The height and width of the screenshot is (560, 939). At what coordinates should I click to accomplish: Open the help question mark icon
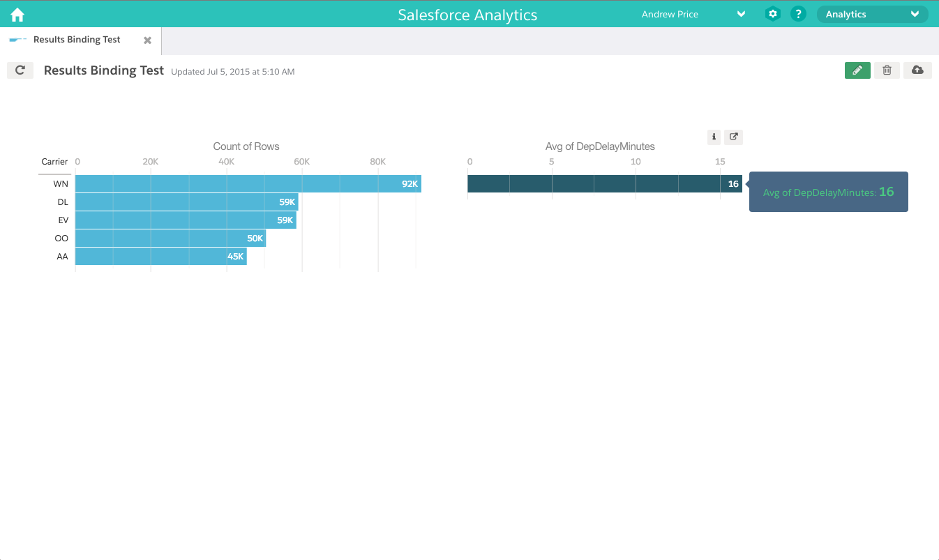(x=799, y=14)
